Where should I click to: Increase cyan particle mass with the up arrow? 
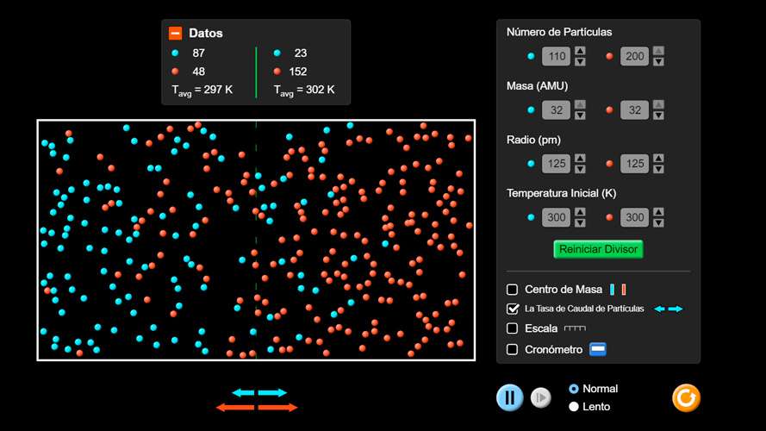coord(580,105)
